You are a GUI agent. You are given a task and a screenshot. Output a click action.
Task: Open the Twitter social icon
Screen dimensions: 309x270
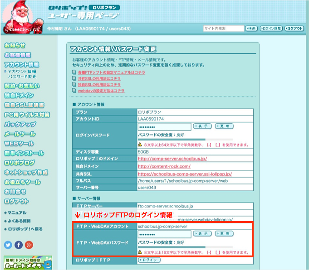point(8,245)
